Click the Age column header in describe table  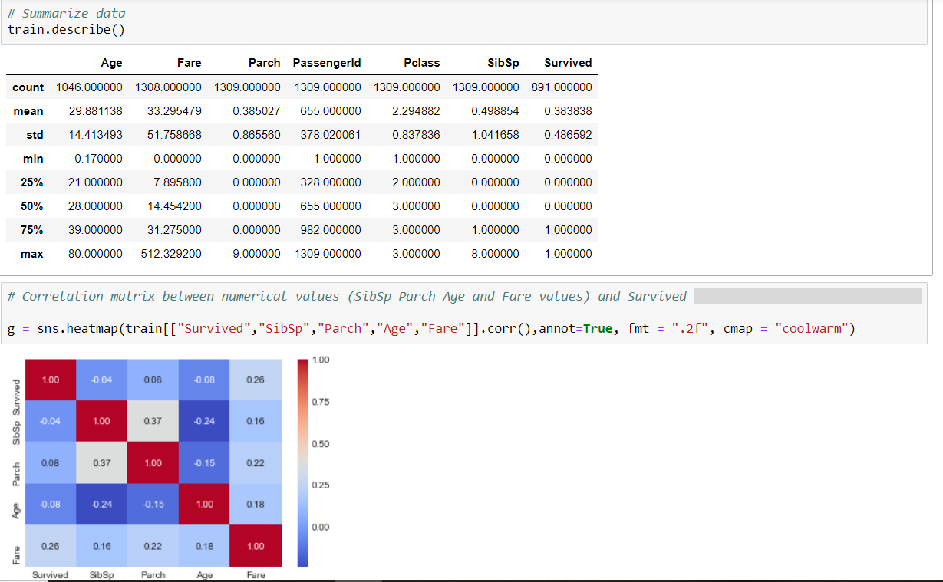click(111, 63)
